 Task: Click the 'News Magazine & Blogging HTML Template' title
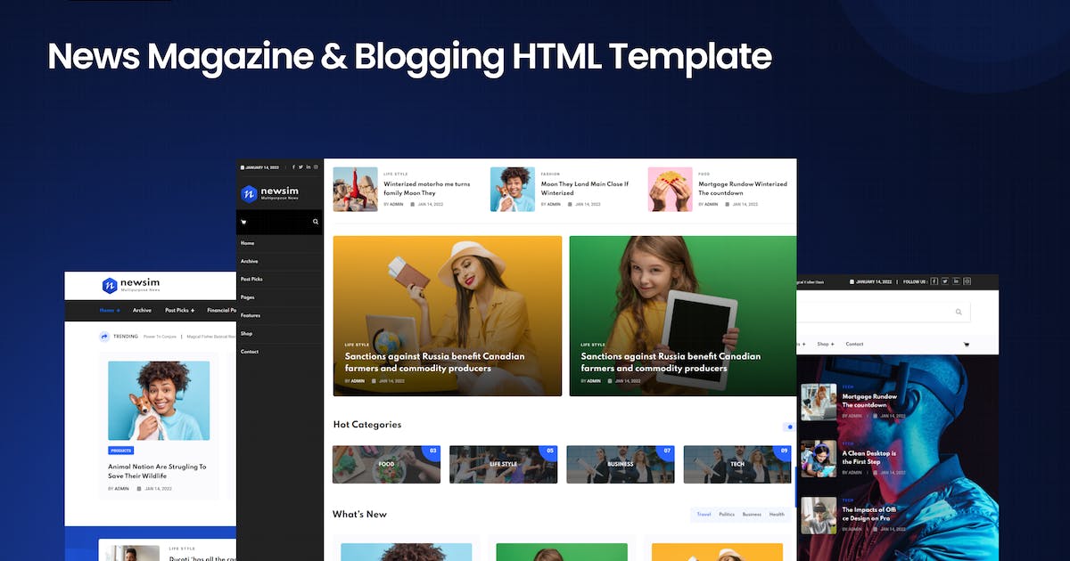[409, 57]
